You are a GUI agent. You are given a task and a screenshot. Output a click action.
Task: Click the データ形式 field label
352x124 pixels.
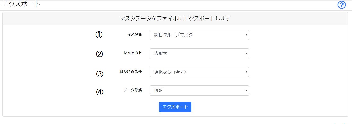133,90
